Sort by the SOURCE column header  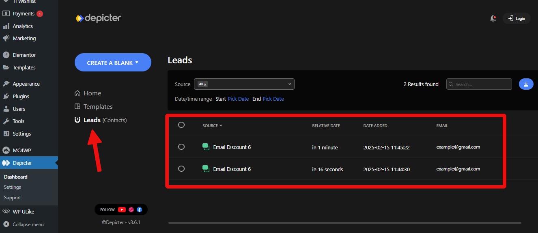[212, 125]
